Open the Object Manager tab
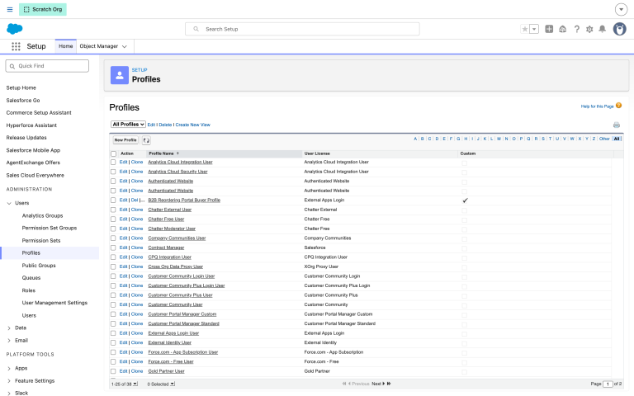The image size is (634, 396). coord(99,46)
